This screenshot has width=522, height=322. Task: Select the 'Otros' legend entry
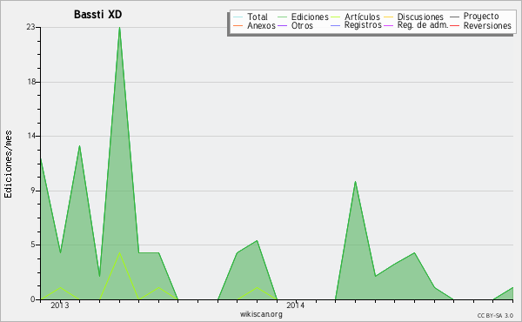[x=302, y=25]
